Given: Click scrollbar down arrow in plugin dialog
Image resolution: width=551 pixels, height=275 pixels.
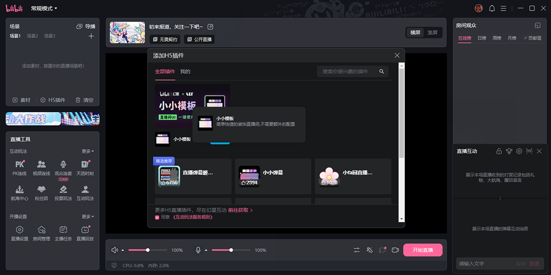Looking at the screenshot, I should (x=401, y=220).
